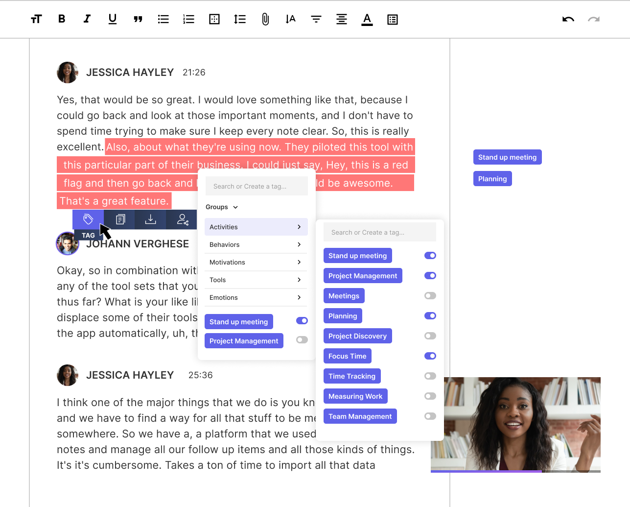Viewport: 630px width, 507px height.
Task: Undo the last change
Action: tap(568, 19)
